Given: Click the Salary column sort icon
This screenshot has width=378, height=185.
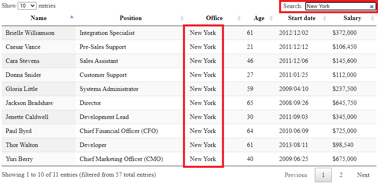Looking at the screenshot, I should [372, 18].
